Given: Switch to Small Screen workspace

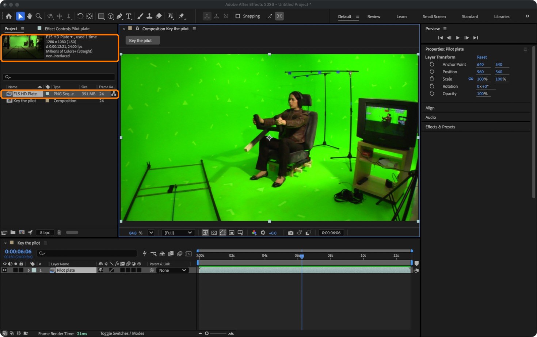Looking at the screenshot, I should click(x=434, y=16).
